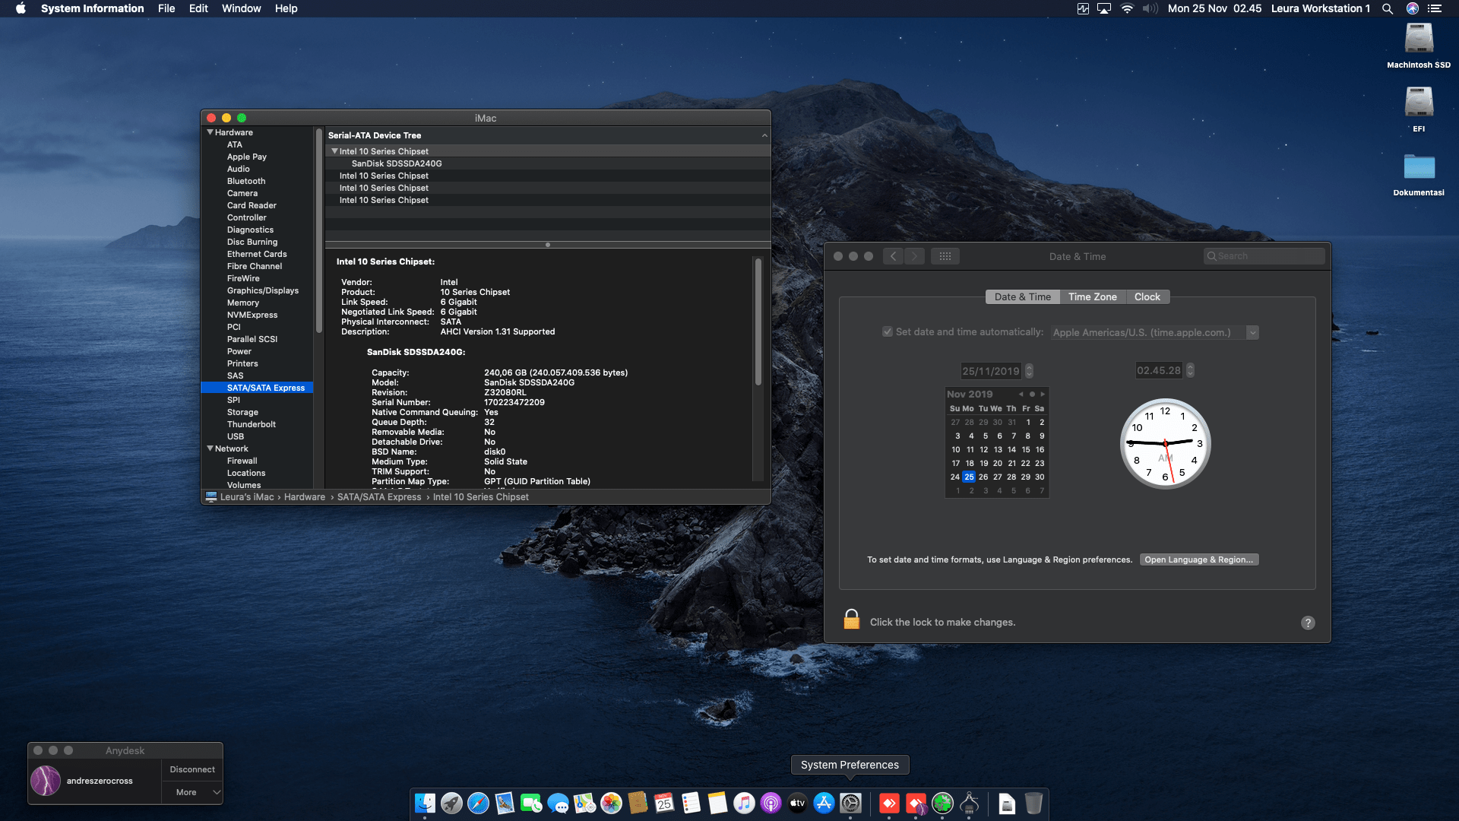Select day 25 in the calendar

969,477
